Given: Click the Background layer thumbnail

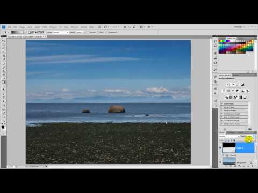Looking at the screenshot, I should 229,161.
